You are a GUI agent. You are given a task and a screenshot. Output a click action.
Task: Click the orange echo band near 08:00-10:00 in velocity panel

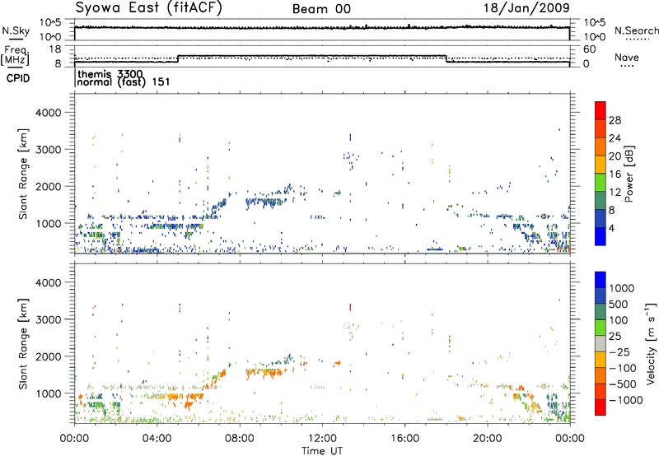[x=265, y=372]
